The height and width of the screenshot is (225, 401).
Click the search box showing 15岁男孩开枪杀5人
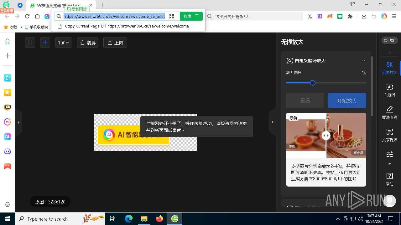(x=254, y=17)
